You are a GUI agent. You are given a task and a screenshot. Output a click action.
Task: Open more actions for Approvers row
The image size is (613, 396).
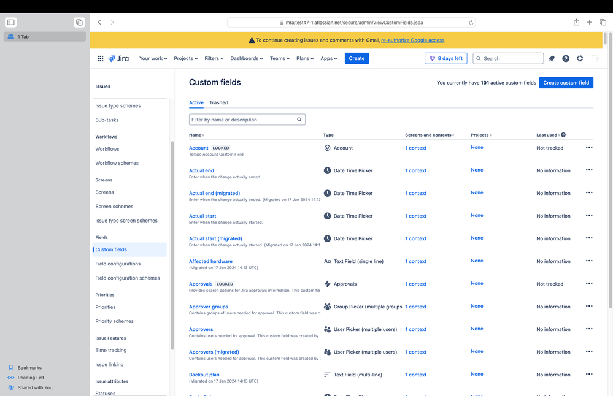pyautogui.click(x=588, y=329)
